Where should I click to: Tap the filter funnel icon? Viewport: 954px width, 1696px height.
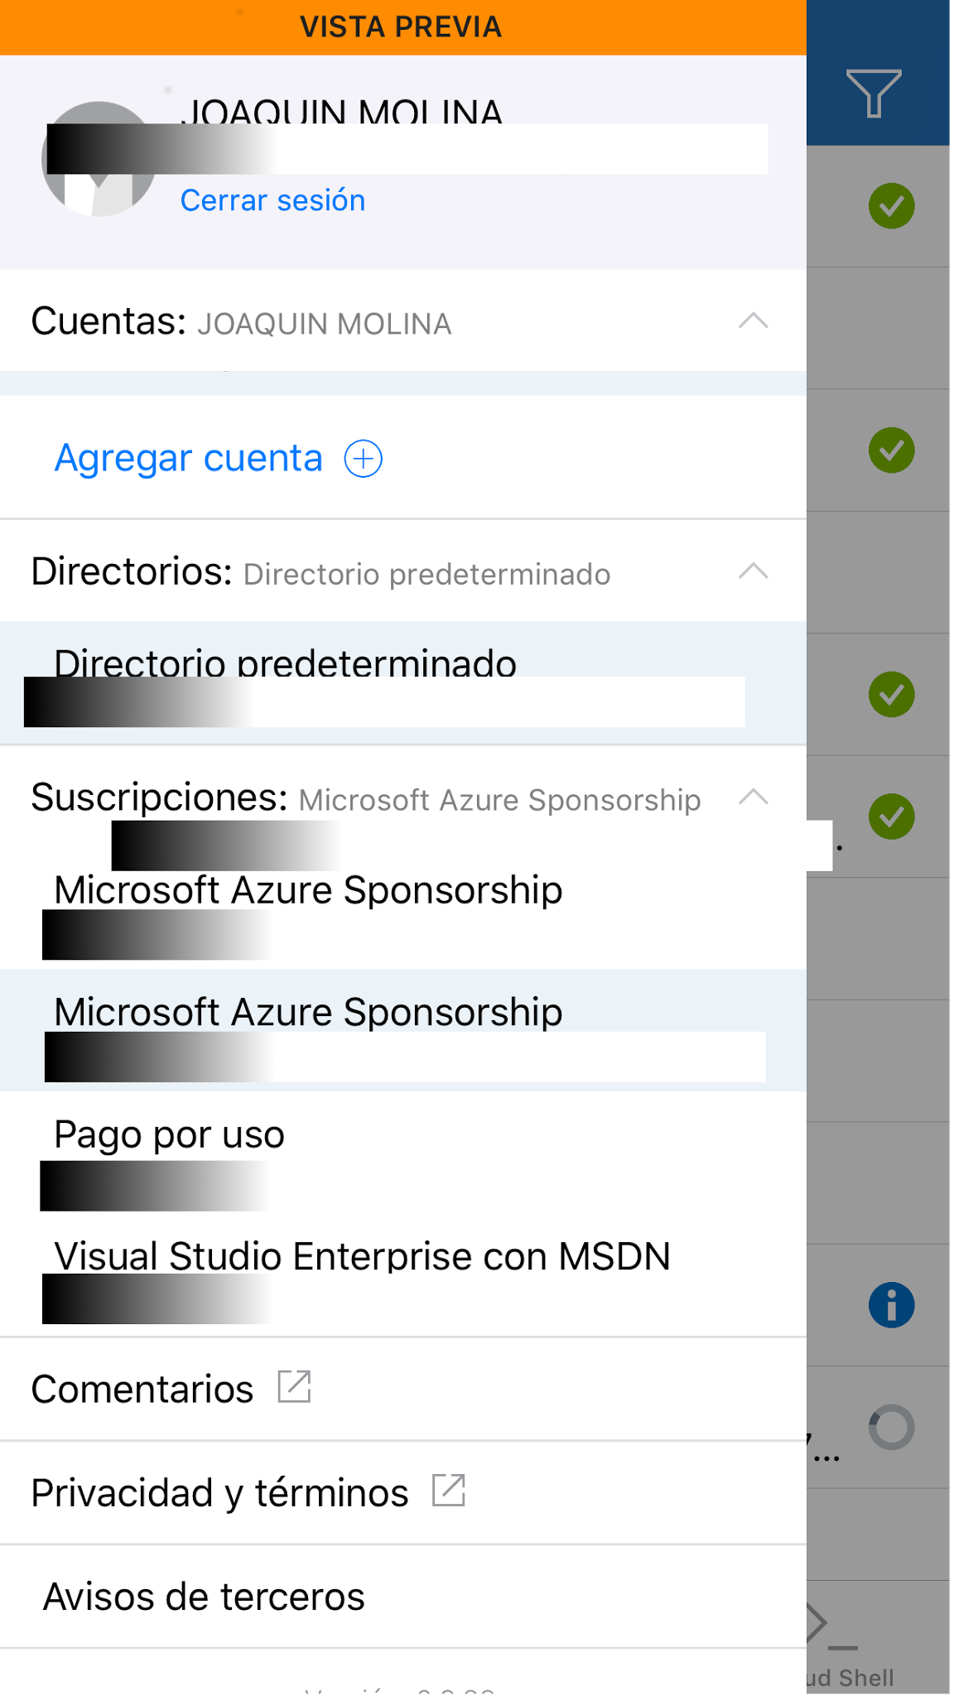coord(874,93)
